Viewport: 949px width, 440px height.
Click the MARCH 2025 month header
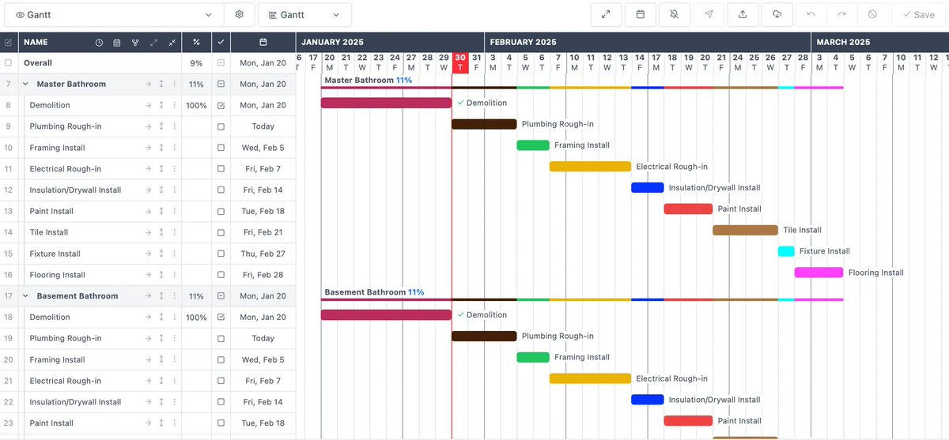[843, 42]
